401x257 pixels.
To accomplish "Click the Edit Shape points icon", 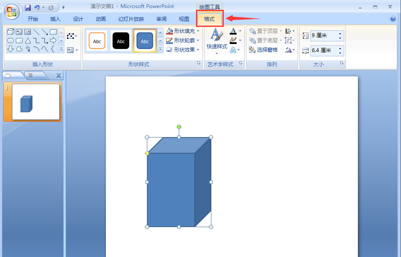I will [x=71, y=36].
